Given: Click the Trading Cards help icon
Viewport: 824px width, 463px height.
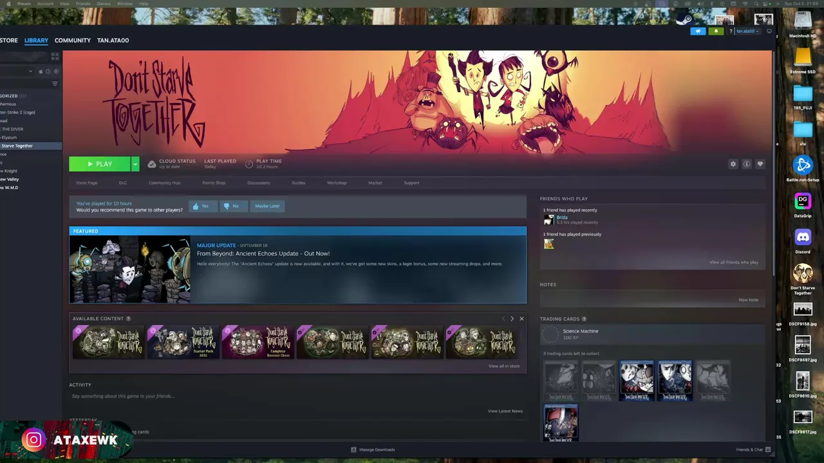Looking at the screenshot, I should 585,319.
